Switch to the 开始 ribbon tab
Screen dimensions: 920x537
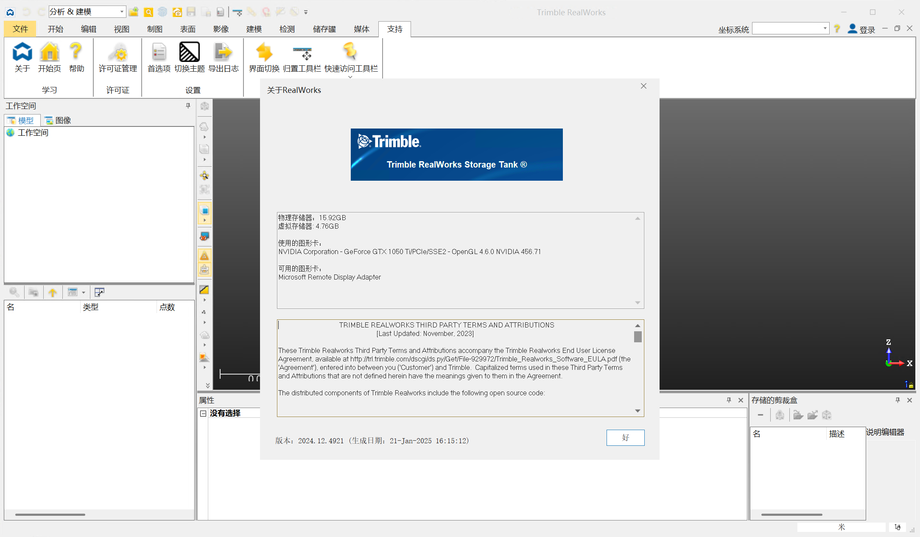coord(56,29)
